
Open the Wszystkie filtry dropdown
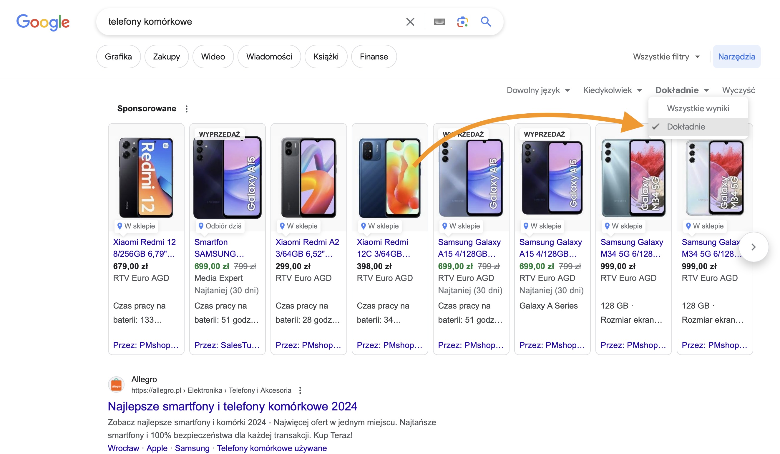point(666,57)
